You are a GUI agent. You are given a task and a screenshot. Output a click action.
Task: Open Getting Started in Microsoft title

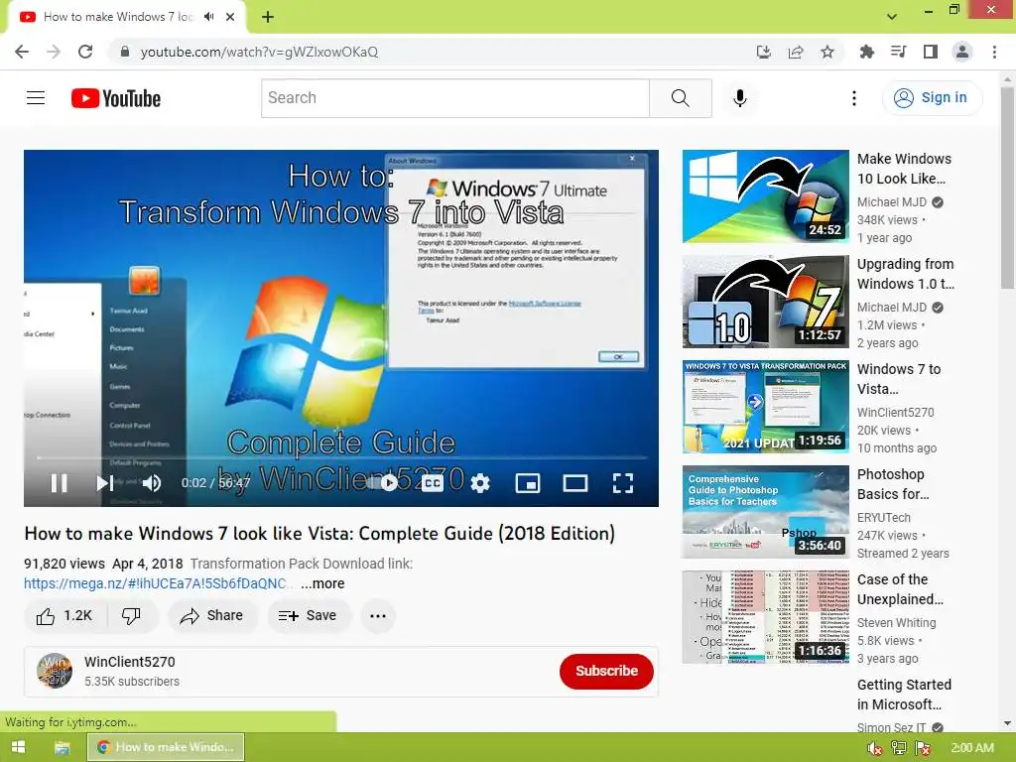click(904, 695)
